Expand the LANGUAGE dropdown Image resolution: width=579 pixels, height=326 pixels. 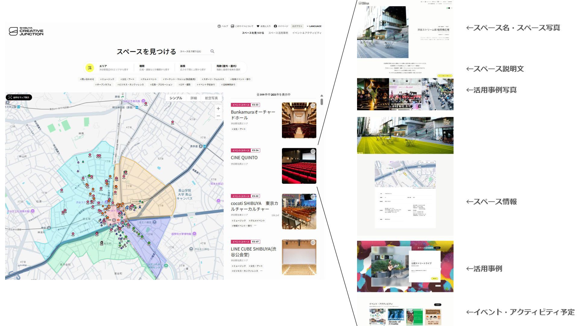(x=314, y=26)
